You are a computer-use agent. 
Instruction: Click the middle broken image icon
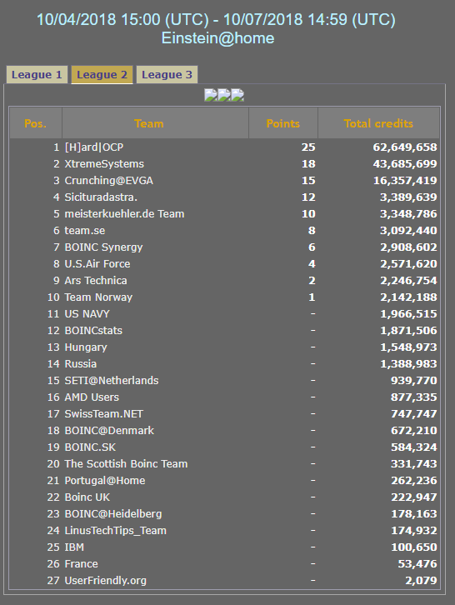pyautogui.click(x=224, y=94)
